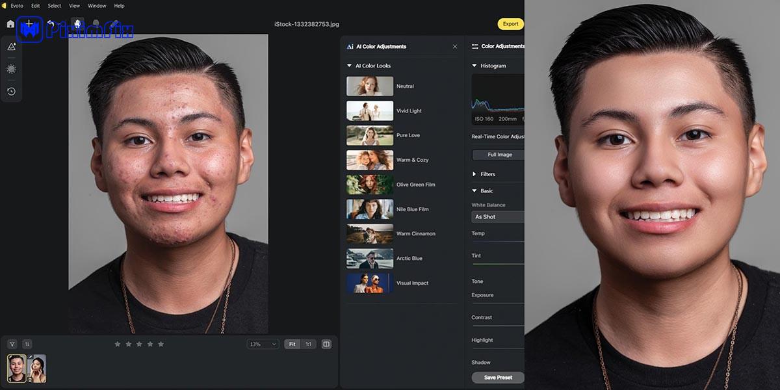Click the sort order icon in filmstrip

coord(27,344)
